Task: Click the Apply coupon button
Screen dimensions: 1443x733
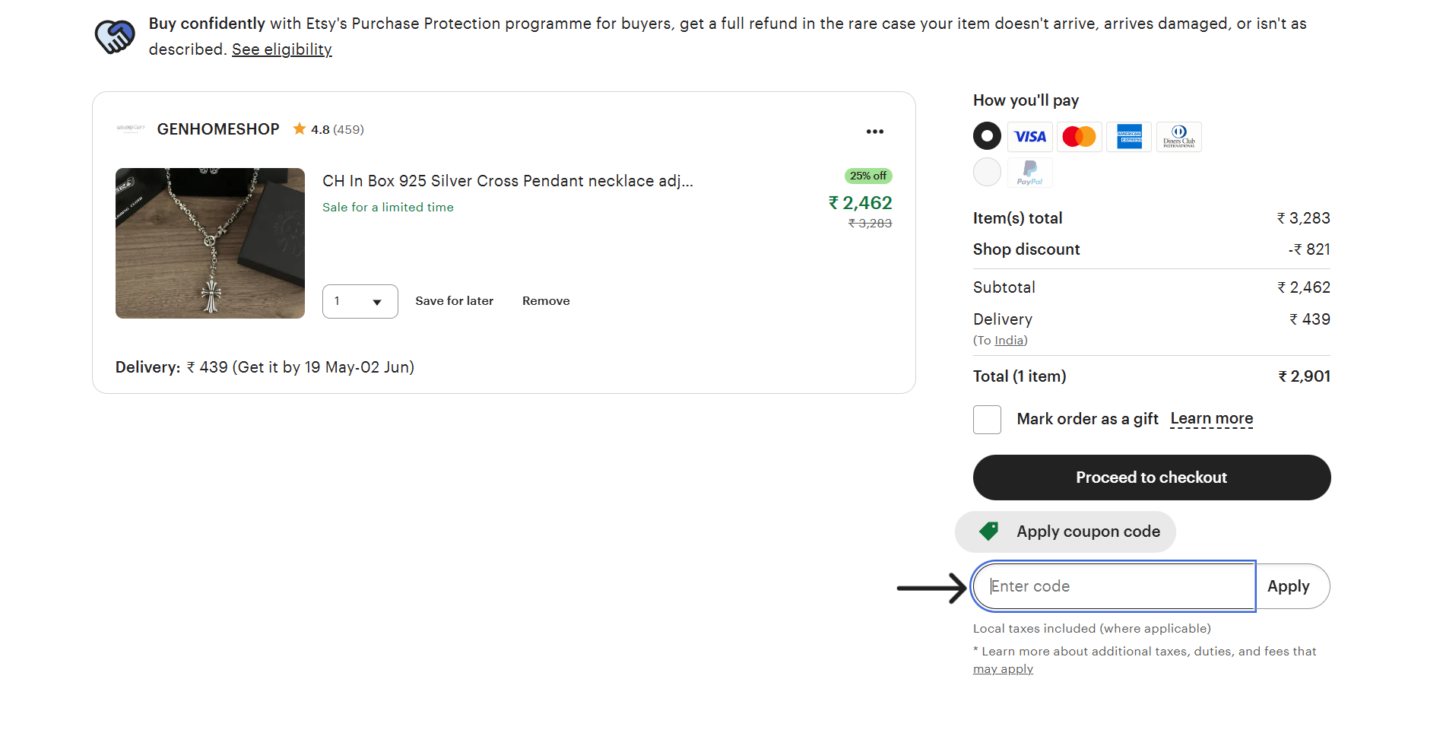Action: coord(1288,586)
